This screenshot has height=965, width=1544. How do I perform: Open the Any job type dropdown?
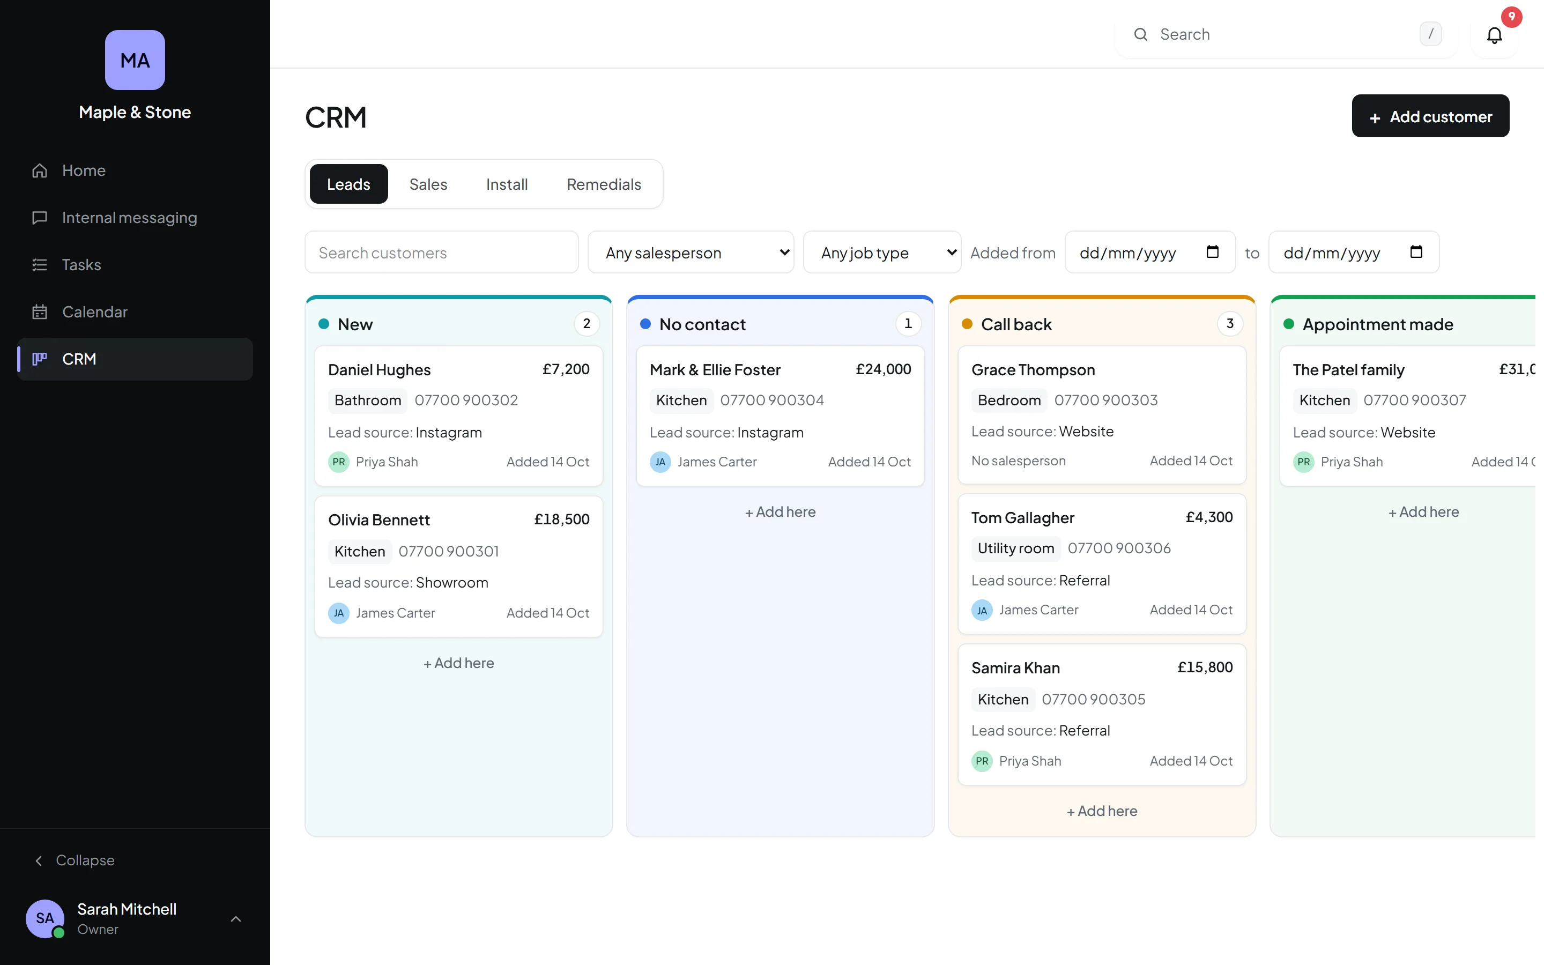(x=882, y=252)
